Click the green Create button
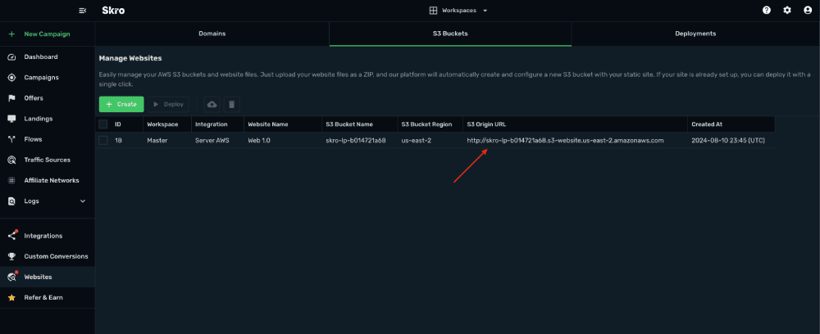820x334 pixels. [121, 105]
